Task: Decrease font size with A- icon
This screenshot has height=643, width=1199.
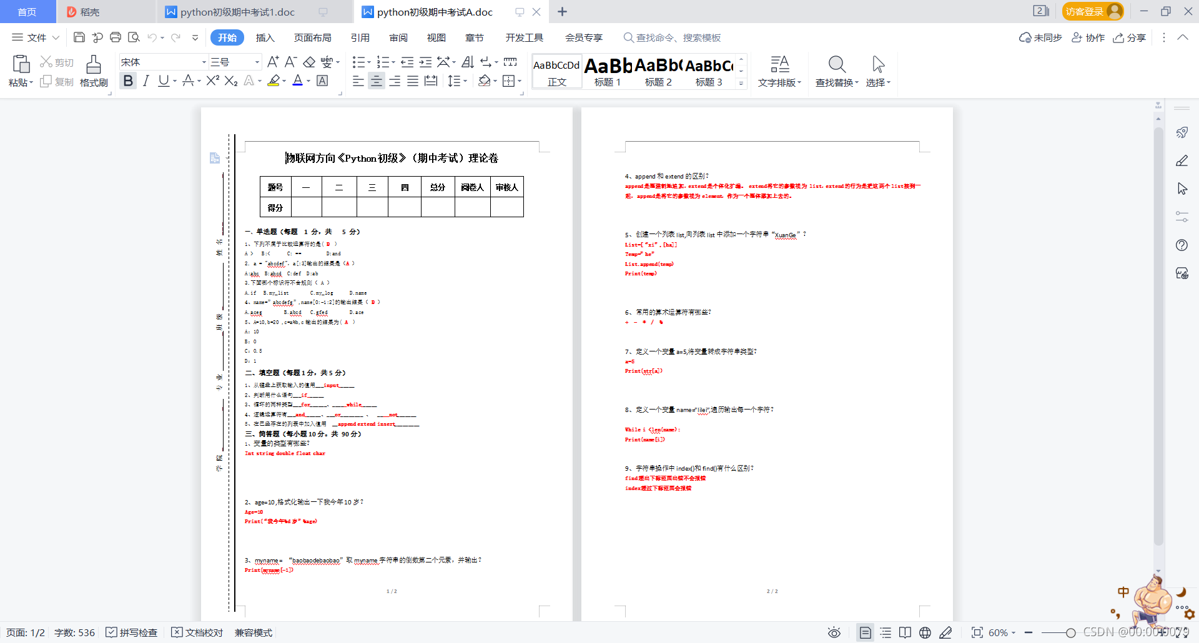Action: pyautogui.click(x=290, y=62)
